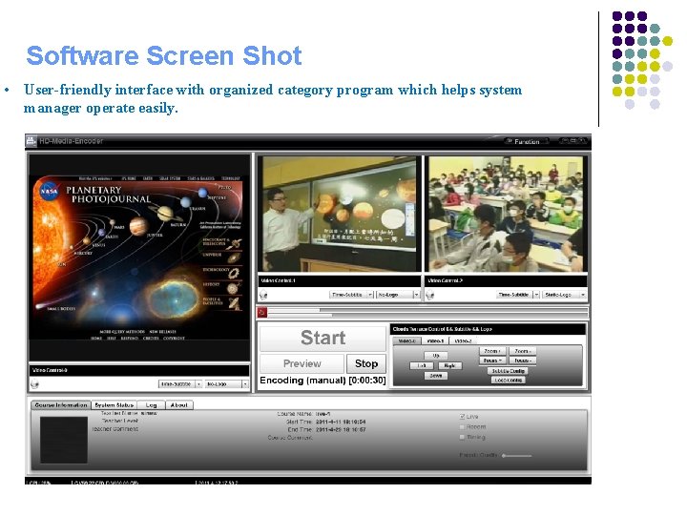This screenshot has width=687, height=515.
Task: Click the teacher lecture video preview
Action: point(339,214)
